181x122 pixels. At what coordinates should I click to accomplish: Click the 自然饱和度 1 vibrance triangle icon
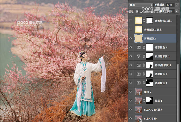coord(139,56)
